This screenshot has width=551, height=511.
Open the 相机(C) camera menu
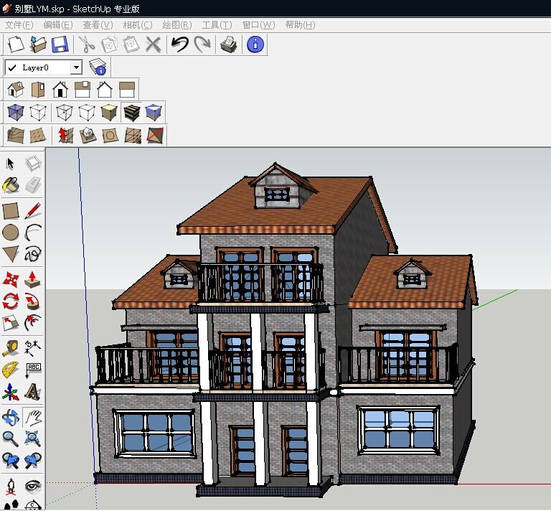[x=137, y=25]
